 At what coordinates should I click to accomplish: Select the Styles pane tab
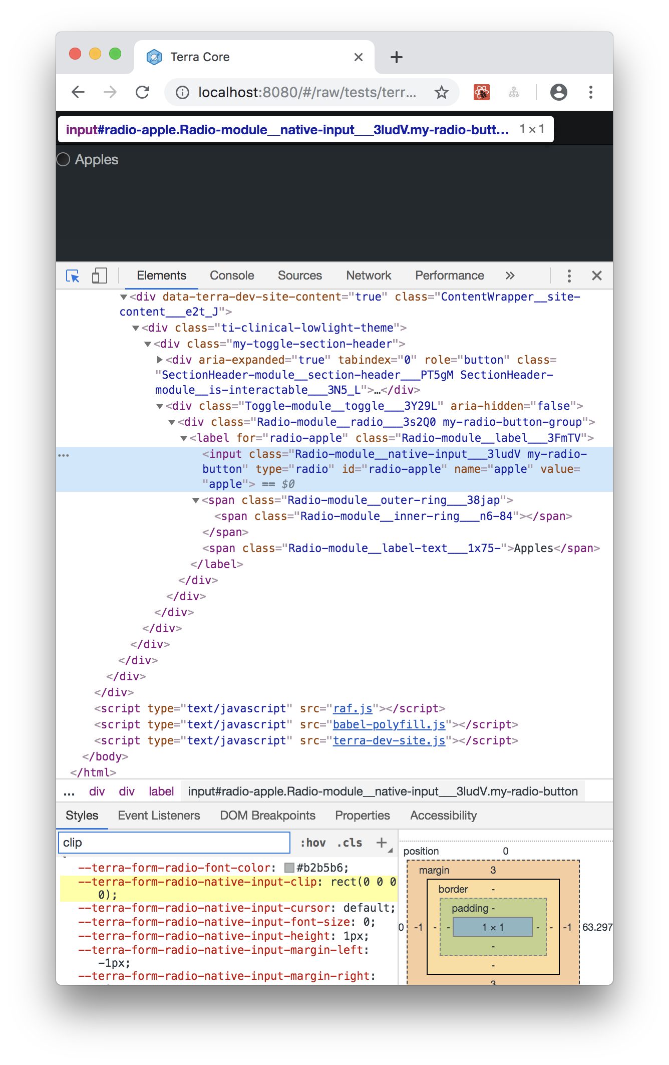(x=82, y=816)
